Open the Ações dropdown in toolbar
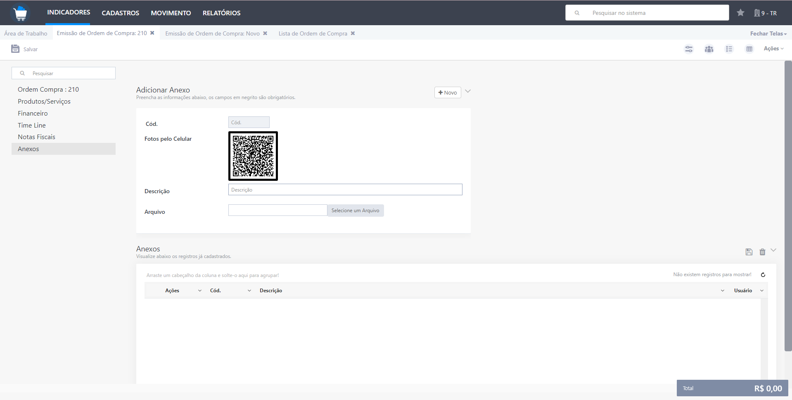 [x=773, y=49]
